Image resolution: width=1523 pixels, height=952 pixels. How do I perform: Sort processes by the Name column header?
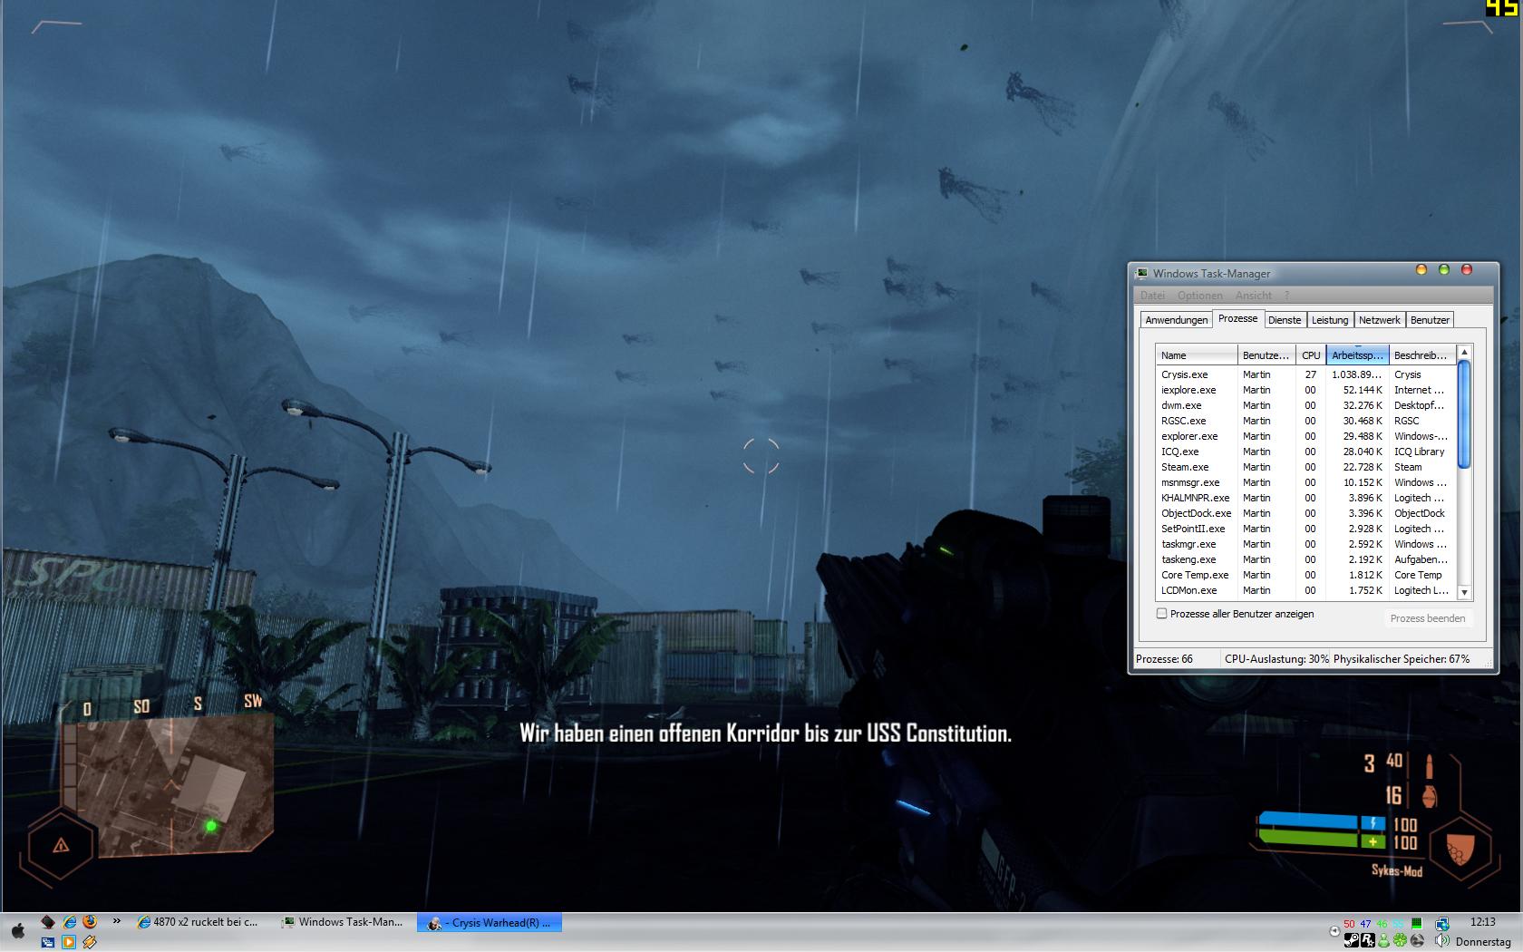(x=1197, y=355)
